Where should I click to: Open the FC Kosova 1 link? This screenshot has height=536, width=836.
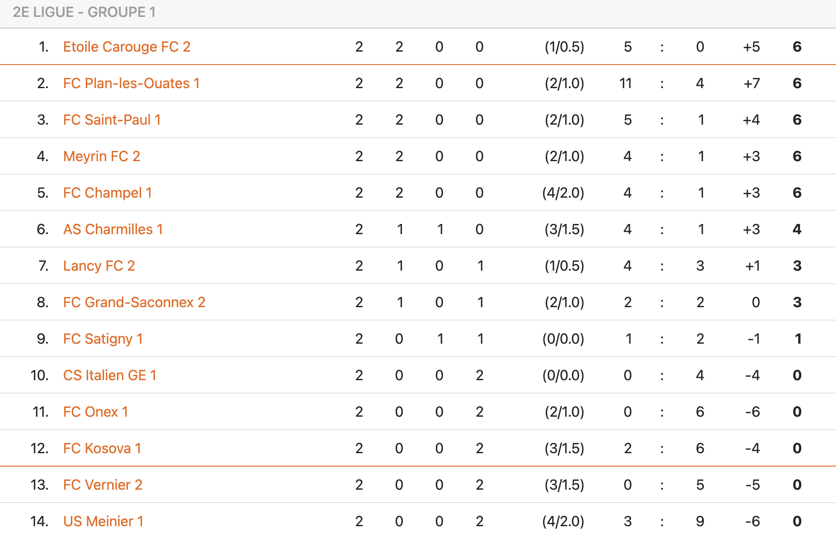click(102, 448)
